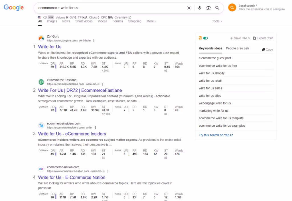
Task: Click ZonGuru domain rating value 59
Action: [x=52, y=67]
